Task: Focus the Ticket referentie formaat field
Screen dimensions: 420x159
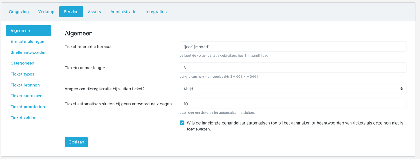Action: coord(293,47)
